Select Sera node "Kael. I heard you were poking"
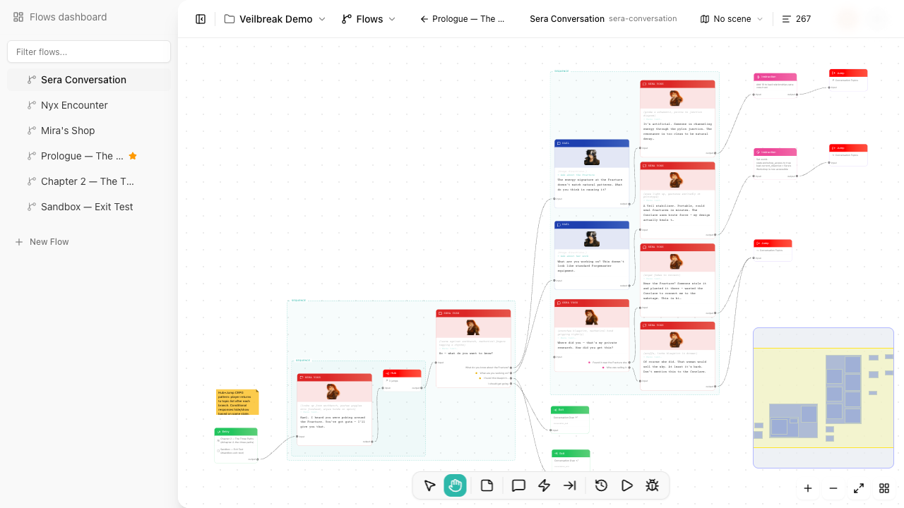This screenshot has height=508, width=904. tap(335, 409)
